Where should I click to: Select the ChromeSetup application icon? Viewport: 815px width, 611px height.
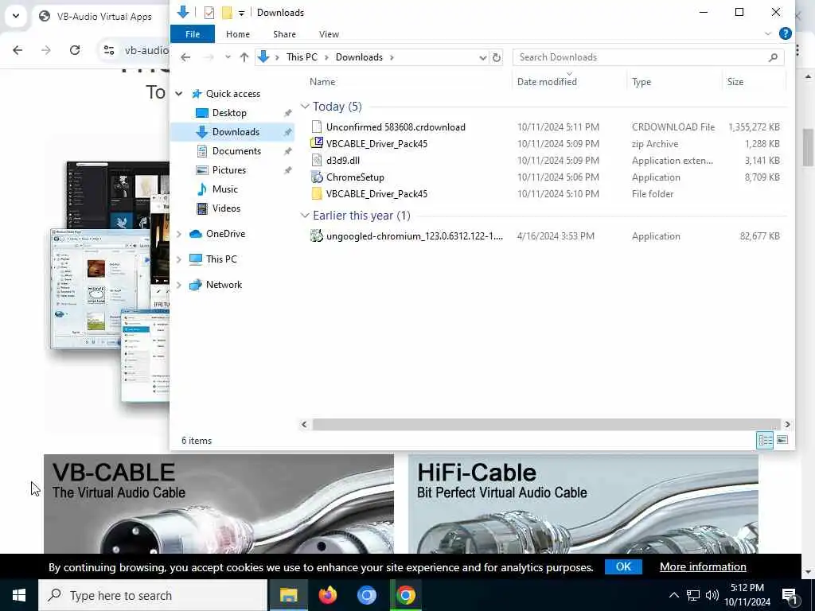pos(317,177)
